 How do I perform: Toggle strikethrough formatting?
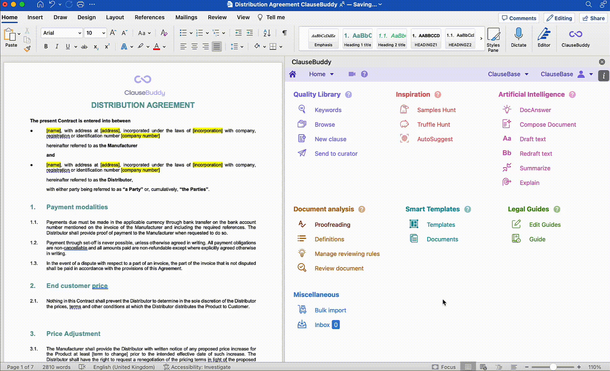(84, 47)
